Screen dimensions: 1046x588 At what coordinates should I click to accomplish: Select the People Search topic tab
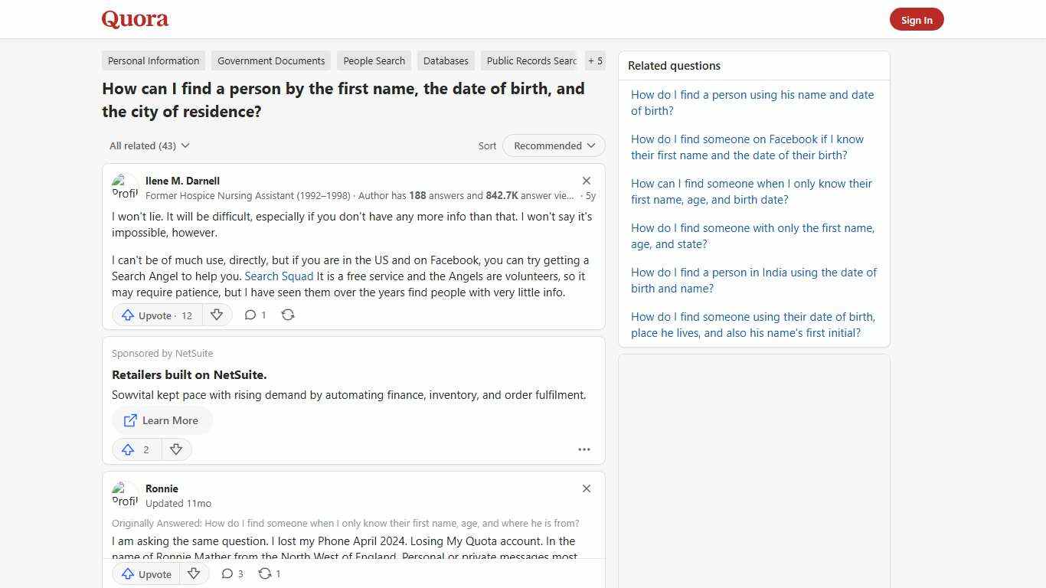tap(374, 60)
